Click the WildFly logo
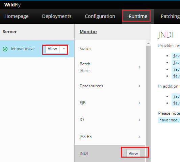 (12, 5)
